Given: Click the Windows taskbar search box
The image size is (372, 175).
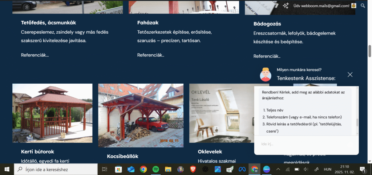Looking at the screenshot, I should (x=56, y=169).
